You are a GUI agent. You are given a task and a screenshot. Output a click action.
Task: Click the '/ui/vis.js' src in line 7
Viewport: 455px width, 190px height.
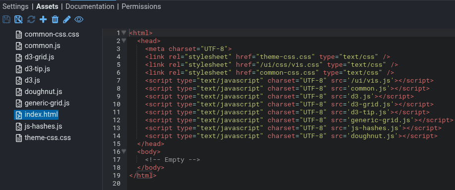(x=371, y=80)
